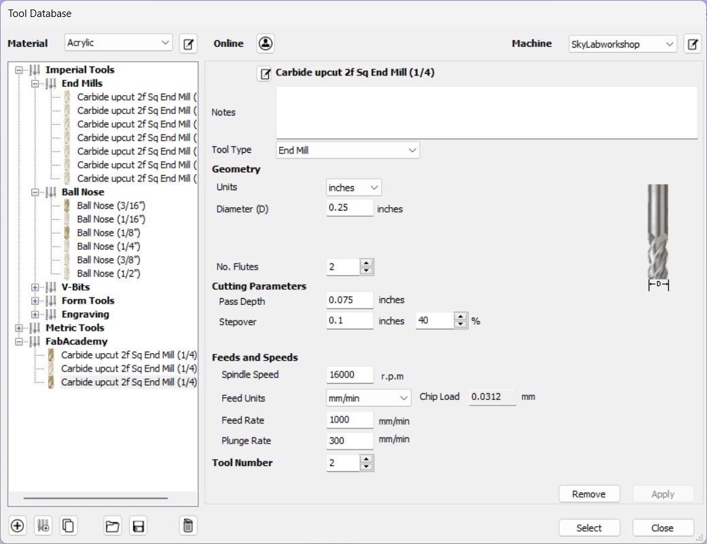Increase Tool Number with up arrow
Viewport: 707px width, 544px height.
366,459
